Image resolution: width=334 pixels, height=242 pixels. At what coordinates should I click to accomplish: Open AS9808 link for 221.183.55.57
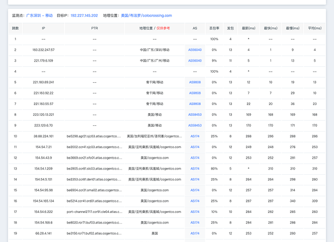tap(195, 104)
